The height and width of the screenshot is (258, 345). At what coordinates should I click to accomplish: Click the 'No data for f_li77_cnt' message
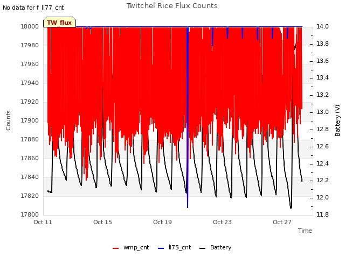click(33, 8)
